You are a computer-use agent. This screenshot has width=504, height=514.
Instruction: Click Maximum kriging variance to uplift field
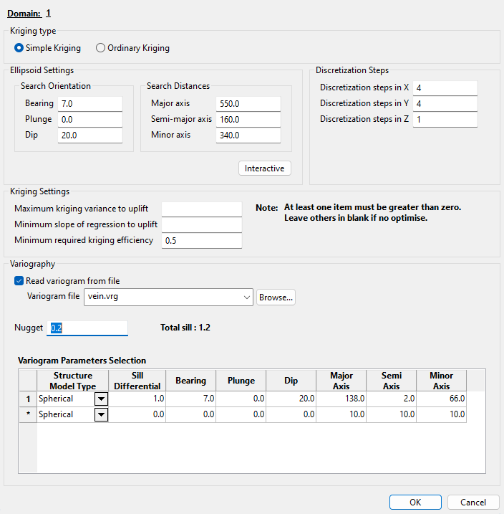coord(201,209)
